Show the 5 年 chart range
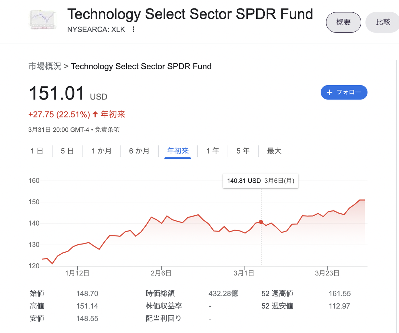399x333 pixels. [243, 151]
